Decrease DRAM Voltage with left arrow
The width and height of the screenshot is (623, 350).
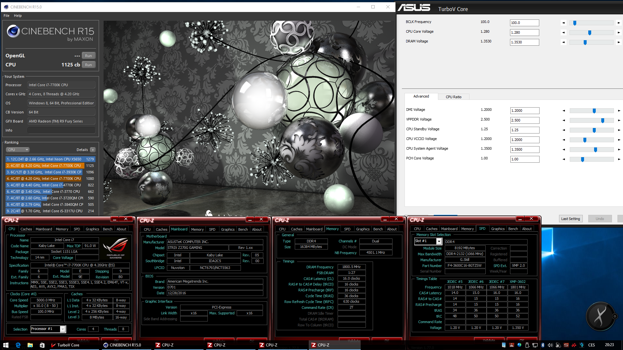point(564,42)
